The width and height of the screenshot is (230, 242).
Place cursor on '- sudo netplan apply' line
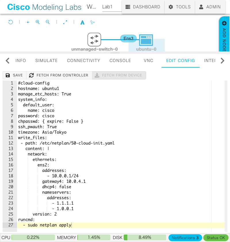(x=47, y=225)
